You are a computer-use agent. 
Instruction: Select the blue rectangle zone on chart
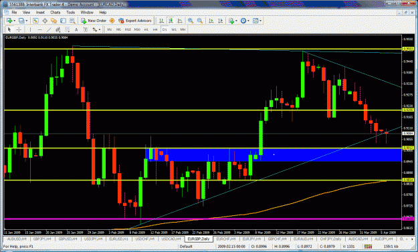coord(274,155)
